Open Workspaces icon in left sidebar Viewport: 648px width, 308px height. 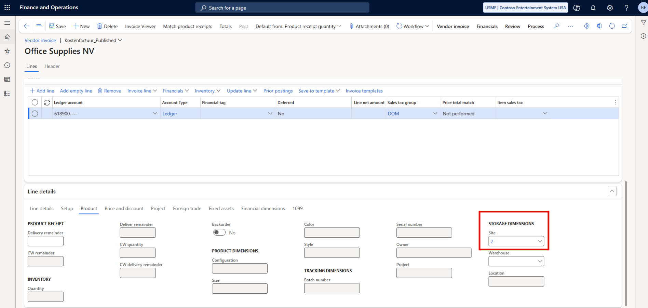pos(7,80)
